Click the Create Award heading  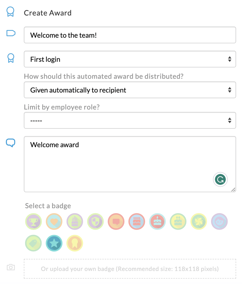[48, 13]
